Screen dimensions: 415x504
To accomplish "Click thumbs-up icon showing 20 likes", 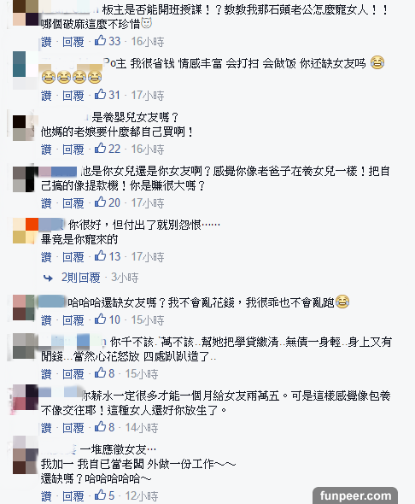I will tap(100, 202).
